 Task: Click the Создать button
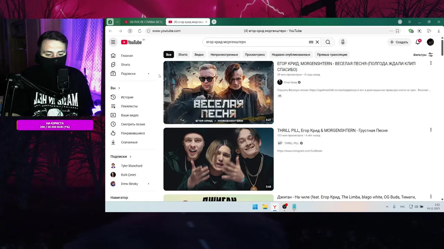tap(399, 42)
